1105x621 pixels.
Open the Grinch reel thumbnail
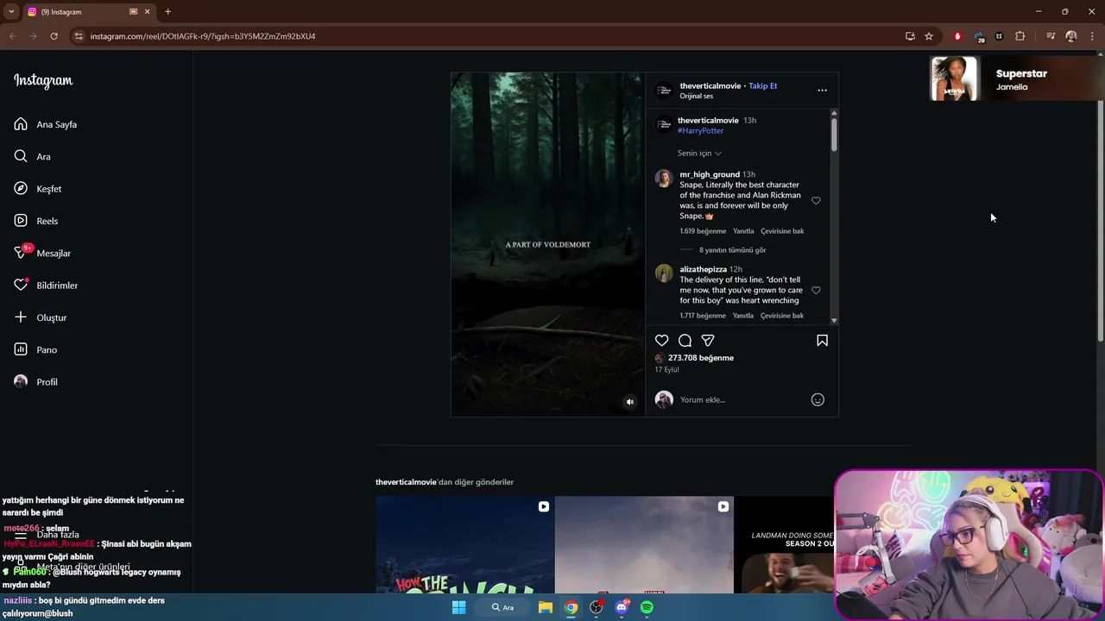click(x=464, y=545)
